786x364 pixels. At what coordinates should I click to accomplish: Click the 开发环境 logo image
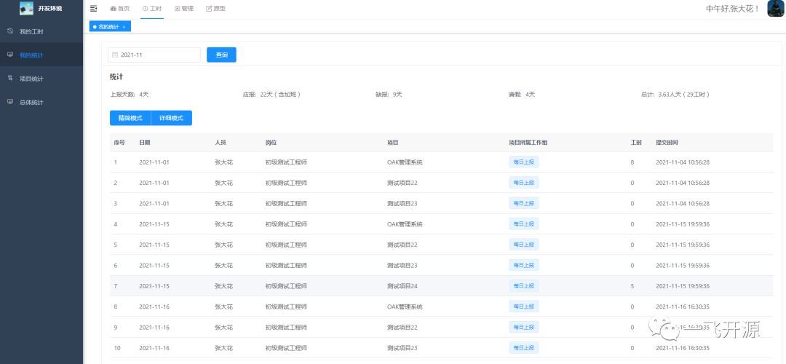[26, 8]
